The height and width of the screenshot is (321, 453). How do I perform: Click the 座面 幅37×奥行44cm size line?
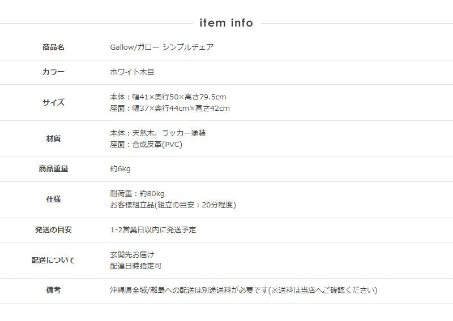170,109
